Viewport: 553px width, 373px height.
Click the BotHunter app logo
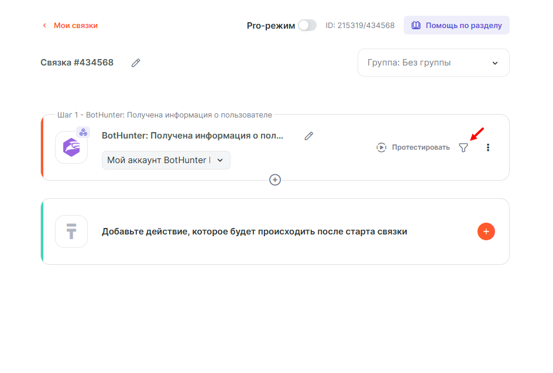(x=71, y=147)
